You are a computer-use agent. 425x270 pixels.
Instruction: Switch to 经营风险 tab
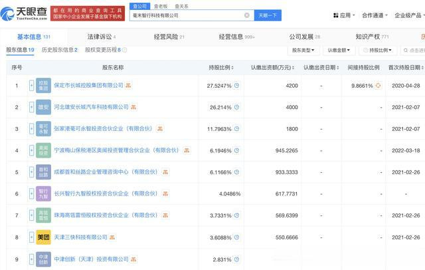pos(169,37)
